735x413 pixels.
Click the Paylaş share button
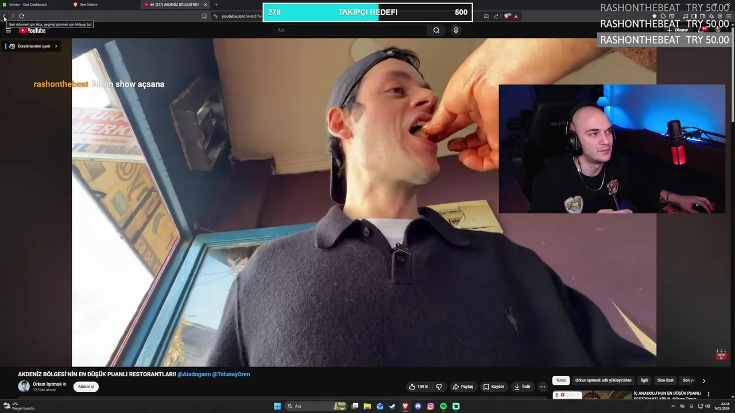click(463, 387)
